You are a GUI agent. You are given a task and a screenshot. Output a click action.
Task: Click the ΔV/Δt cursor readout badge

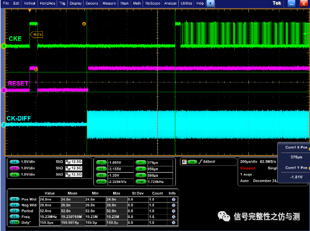coord(101,182)
